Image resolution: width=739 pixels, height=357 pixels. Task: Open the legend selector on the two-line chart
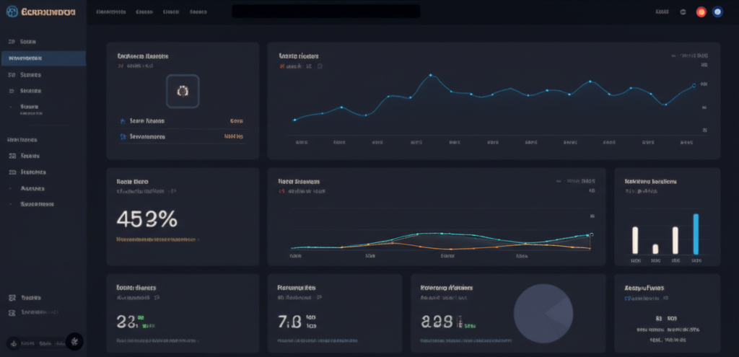577,181
